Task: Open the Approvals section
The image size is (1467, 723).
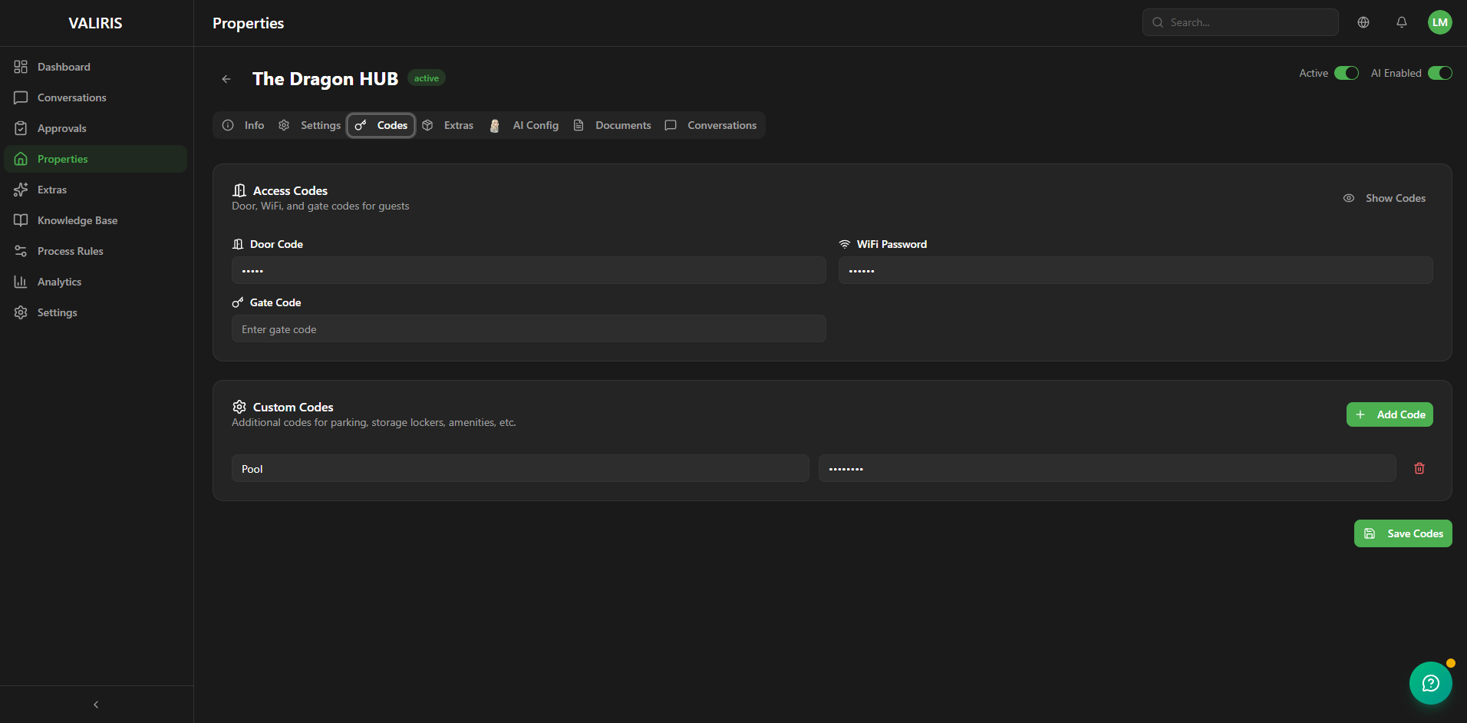Action: click(x=62, y=128)
